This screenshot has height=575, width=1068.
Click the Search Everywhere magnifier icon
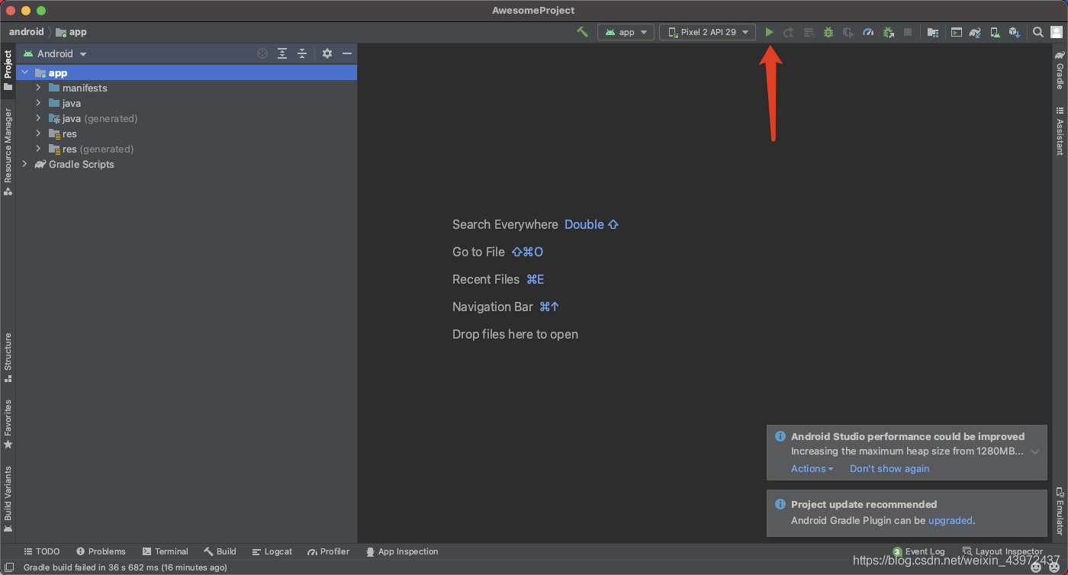click(x=1038, y=32)
